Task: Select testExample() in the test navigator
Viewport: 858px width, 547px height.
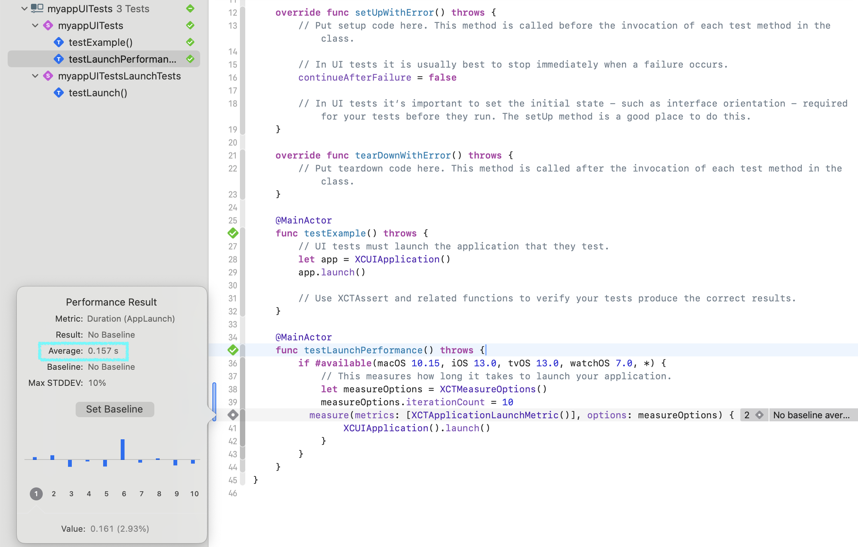Action: click(x=100, y=42)
